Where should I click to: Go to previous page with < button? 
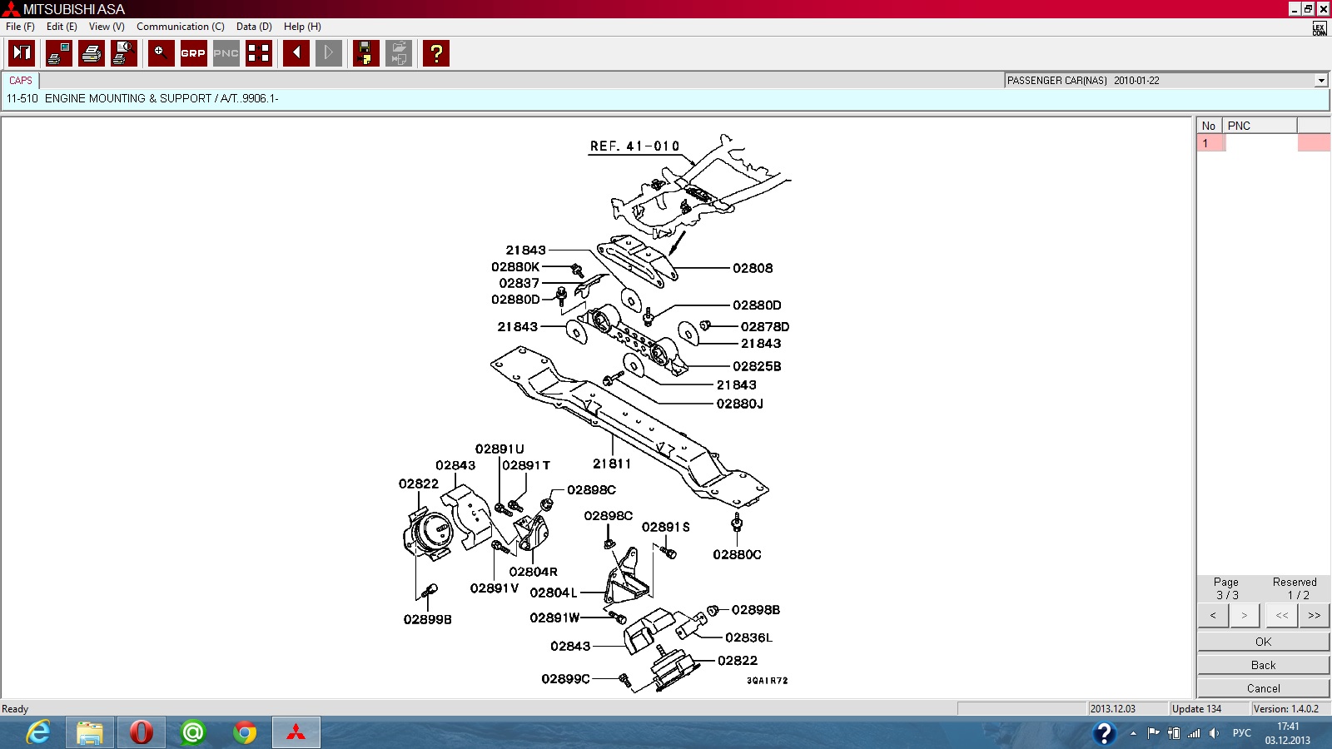[1213, 616]
